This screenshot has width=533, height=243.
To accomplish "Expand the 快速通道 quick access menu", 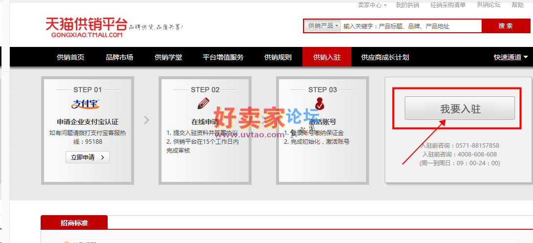I will [x=510, y=57].
